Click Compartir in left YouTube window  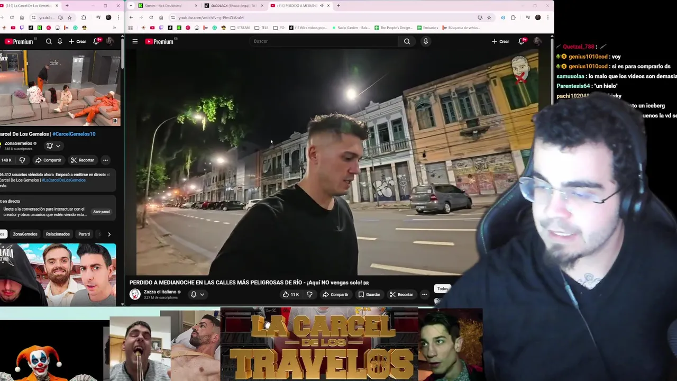coord(48,160)
